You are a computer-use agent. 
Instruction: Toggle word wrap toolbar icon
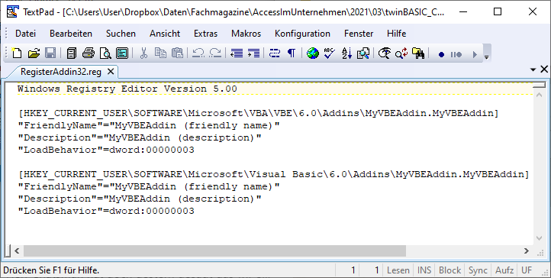point(275,53)
